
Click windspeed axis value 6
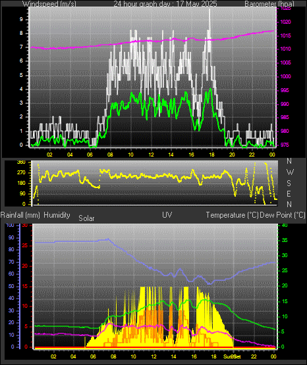pyautogui.click(x=21, y=61)
